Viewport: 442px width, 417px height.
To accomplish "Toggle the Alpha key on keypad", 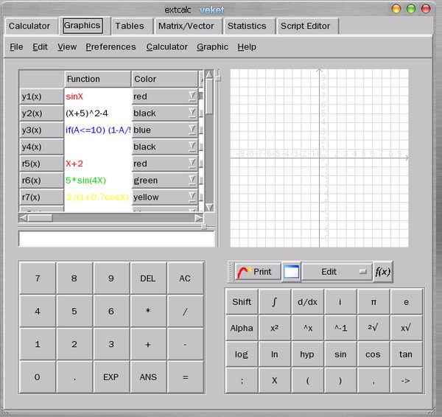I will click(242, 328).
